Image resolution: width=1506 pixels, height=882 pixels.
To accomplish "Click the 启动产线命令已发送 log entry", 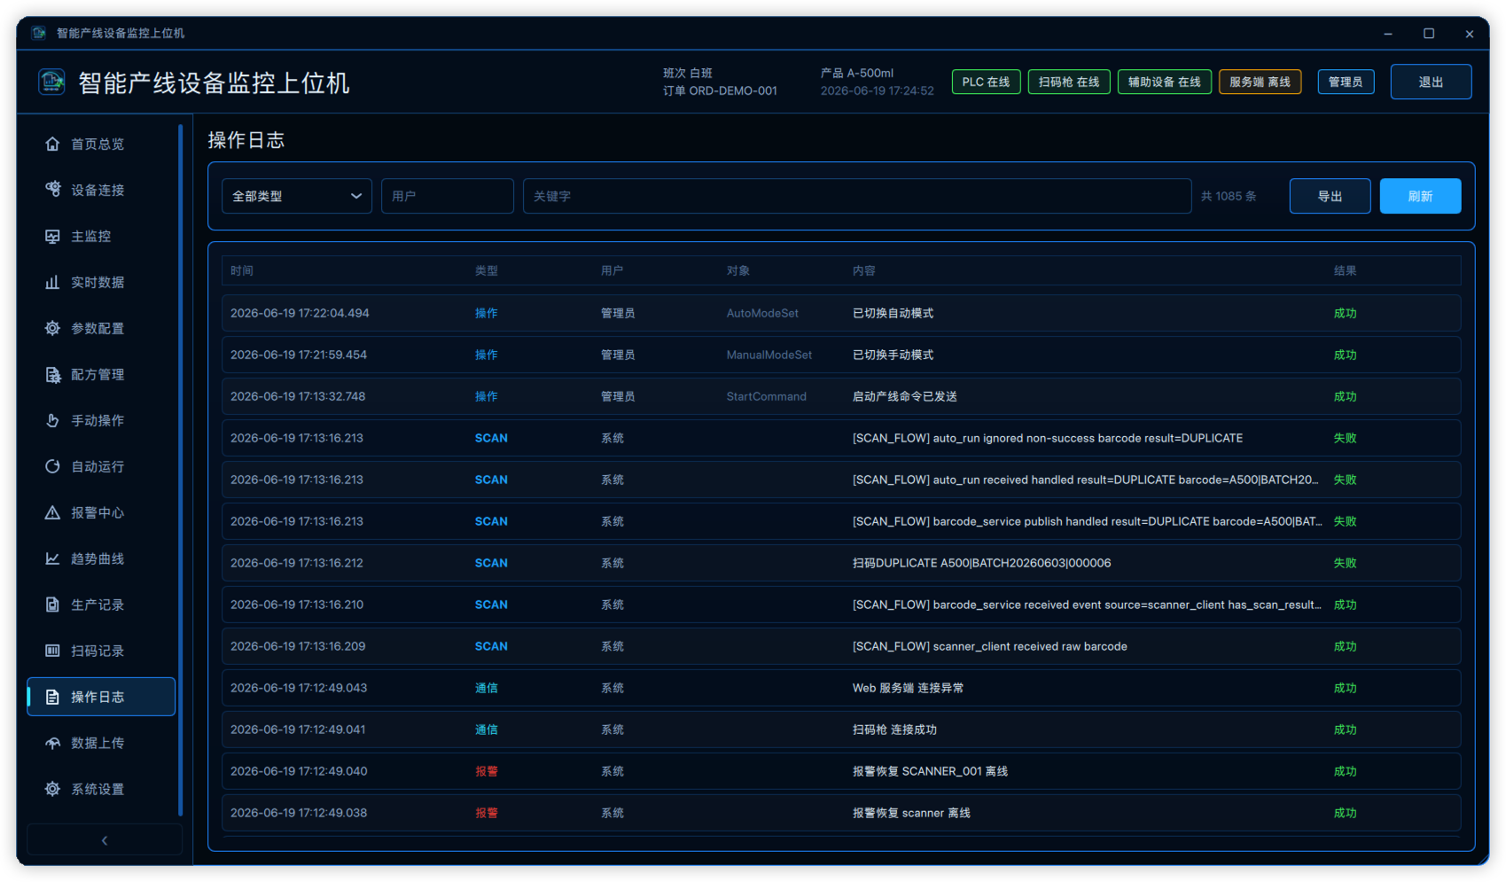I will (841, 396).
